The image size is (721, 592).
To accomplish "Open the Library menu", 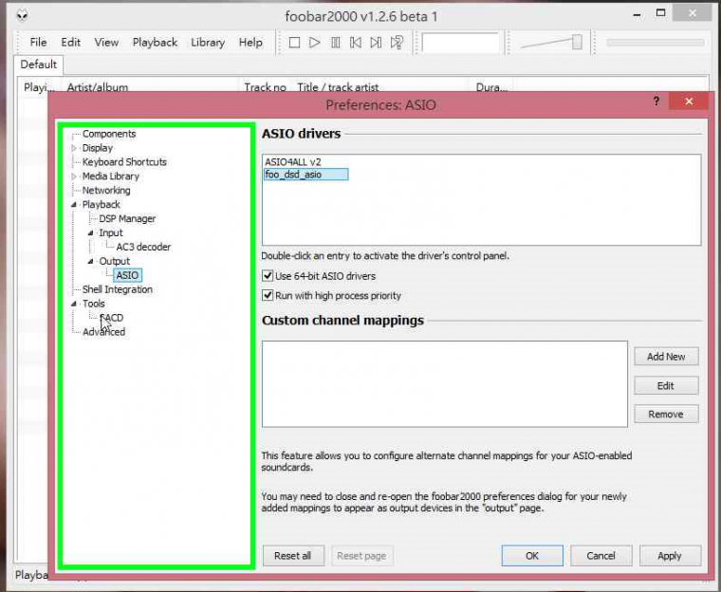I will (x=208, y=43).
